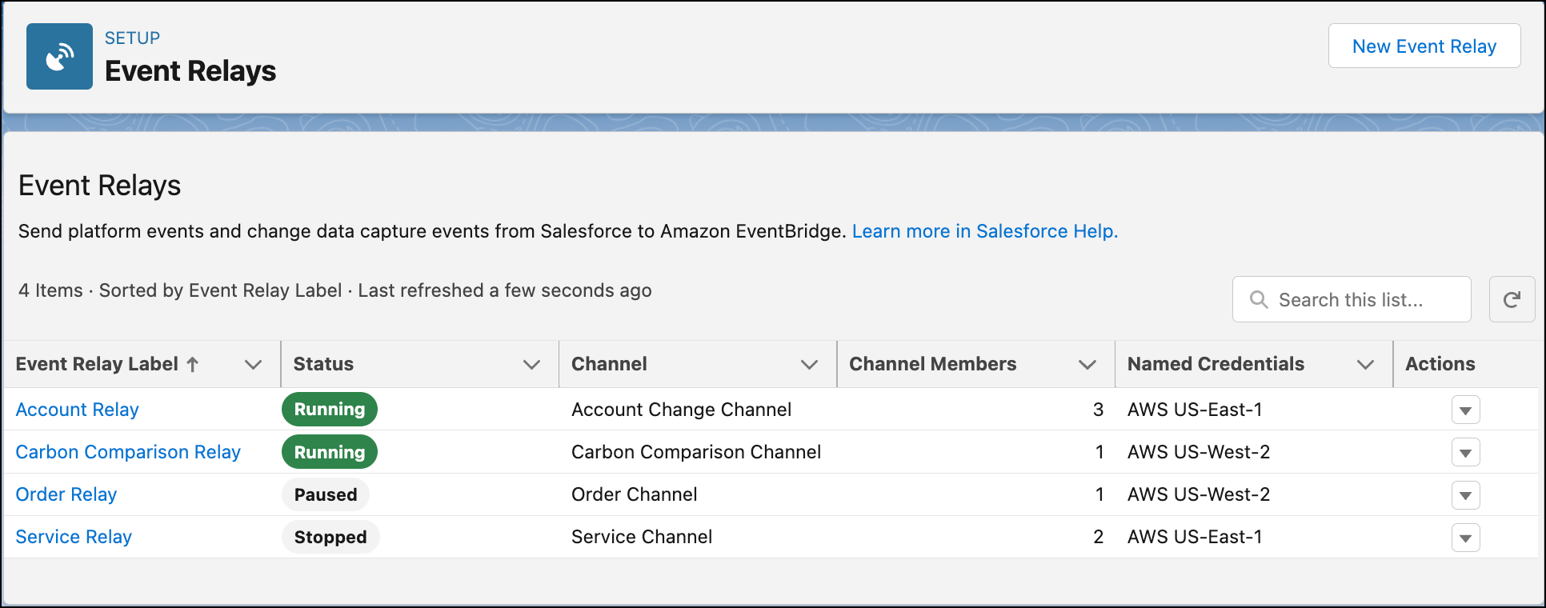Open the Service Relay row actions arrow

[x=1465, y=538]
